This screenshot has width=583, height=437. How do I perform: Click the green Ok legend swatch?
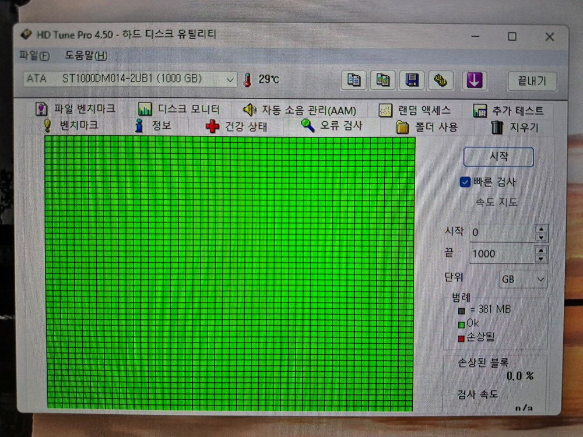click(461, 325)
